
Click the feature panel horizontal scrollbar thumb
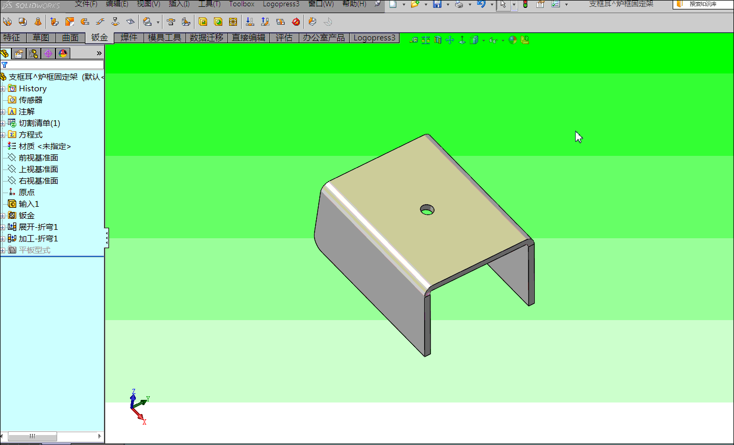pyautogui.click(x=33, y=436)
